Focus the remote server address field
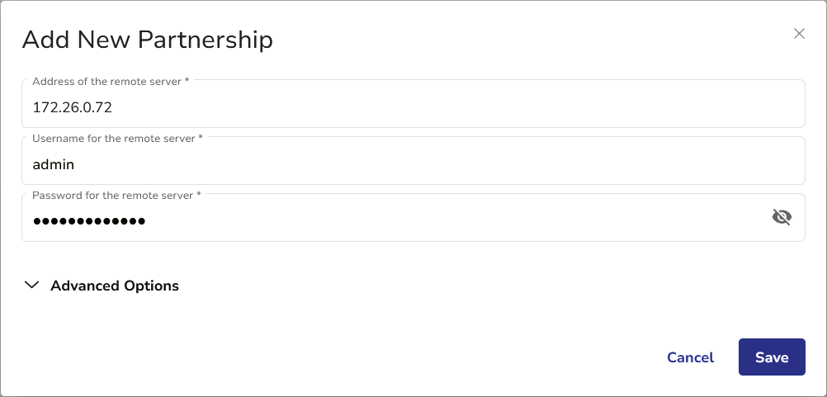Screen dimensions: 827x397 [413, 107]
